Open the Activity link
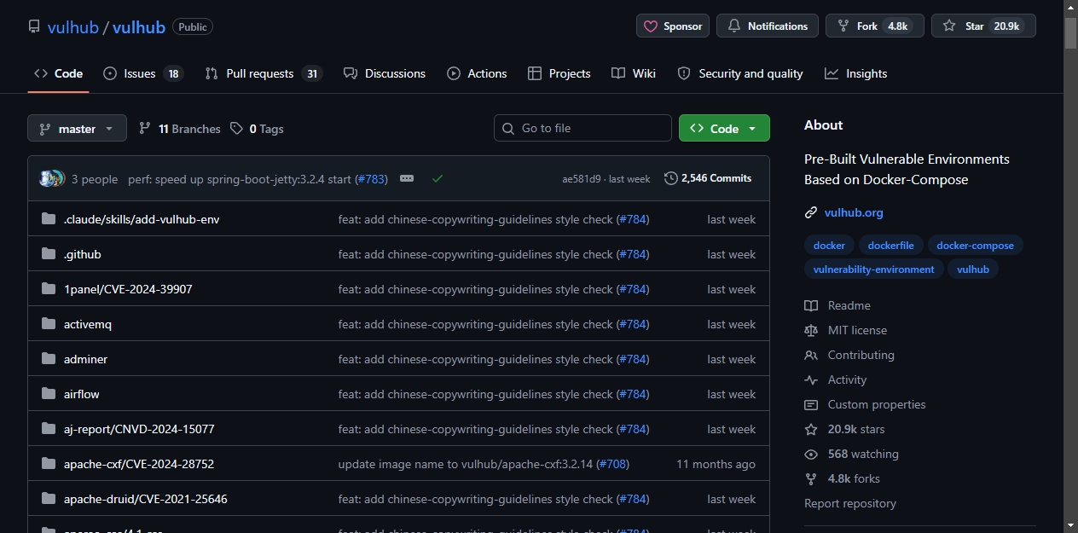Screen dimensions: 1078x533 (836, 379)
